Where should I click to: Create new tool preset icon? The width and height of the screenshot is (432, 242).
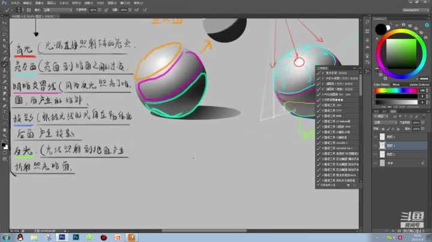coord(348,185)
